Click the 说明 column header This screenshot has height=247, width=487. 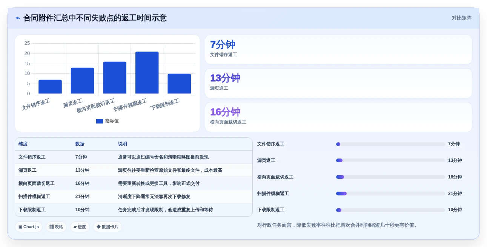pyautogui.click(x=123, y=144)
